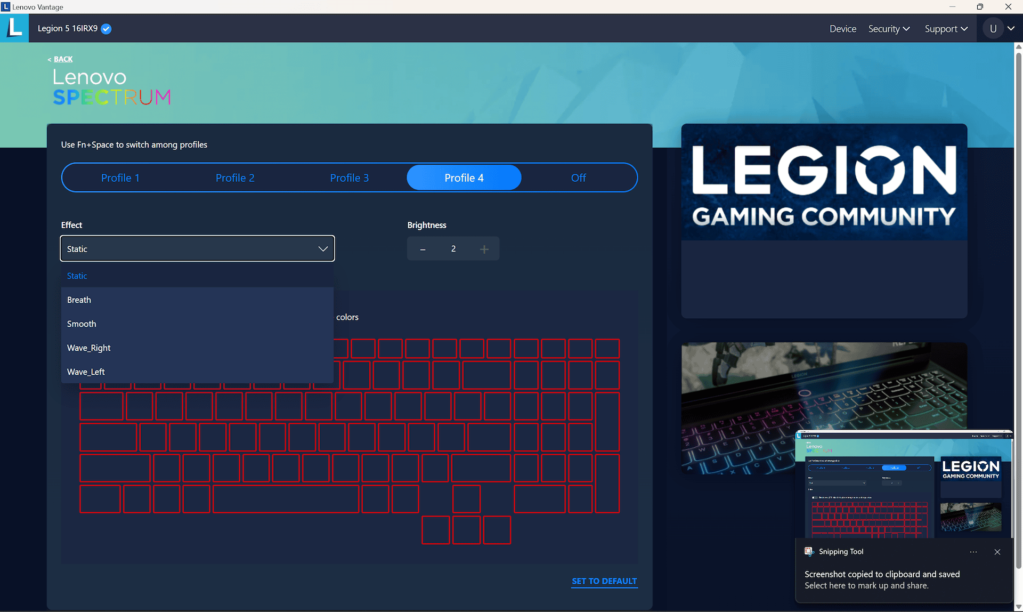The width and height of the screenshot is (1023, 612).
Task: Click the brightness value 2 field
Action: [453, 248]
